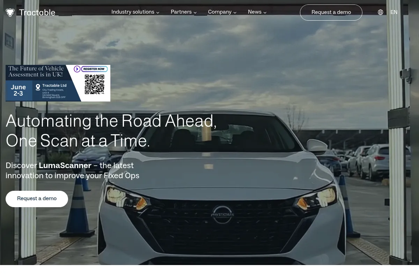Click the Tractable shield logo icon
Viewport: 419px width, 279px height.
pyautogui.click(x=10, y=13)
